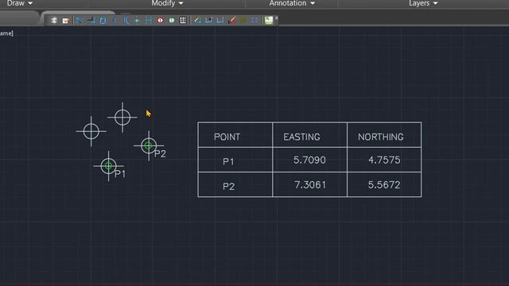Close the floating toolbar with its X
This screenshot has height=286, width=509.
(x=277, y=17)
